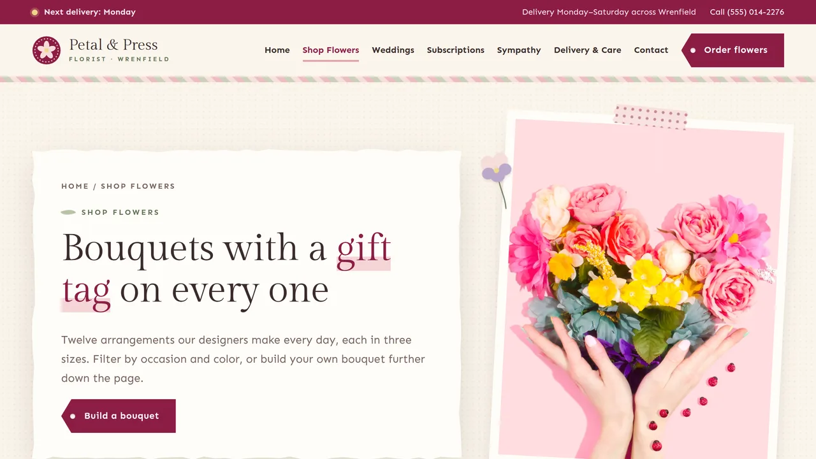
Task: Click the Build a bouquet button
Action: (x=119, y=416)
